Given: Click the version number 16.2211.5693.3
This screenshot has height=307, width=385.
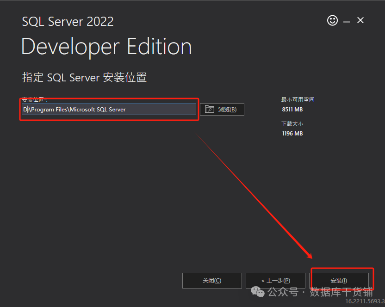Looking at the screenshot, I should click(x=365, y=301).
